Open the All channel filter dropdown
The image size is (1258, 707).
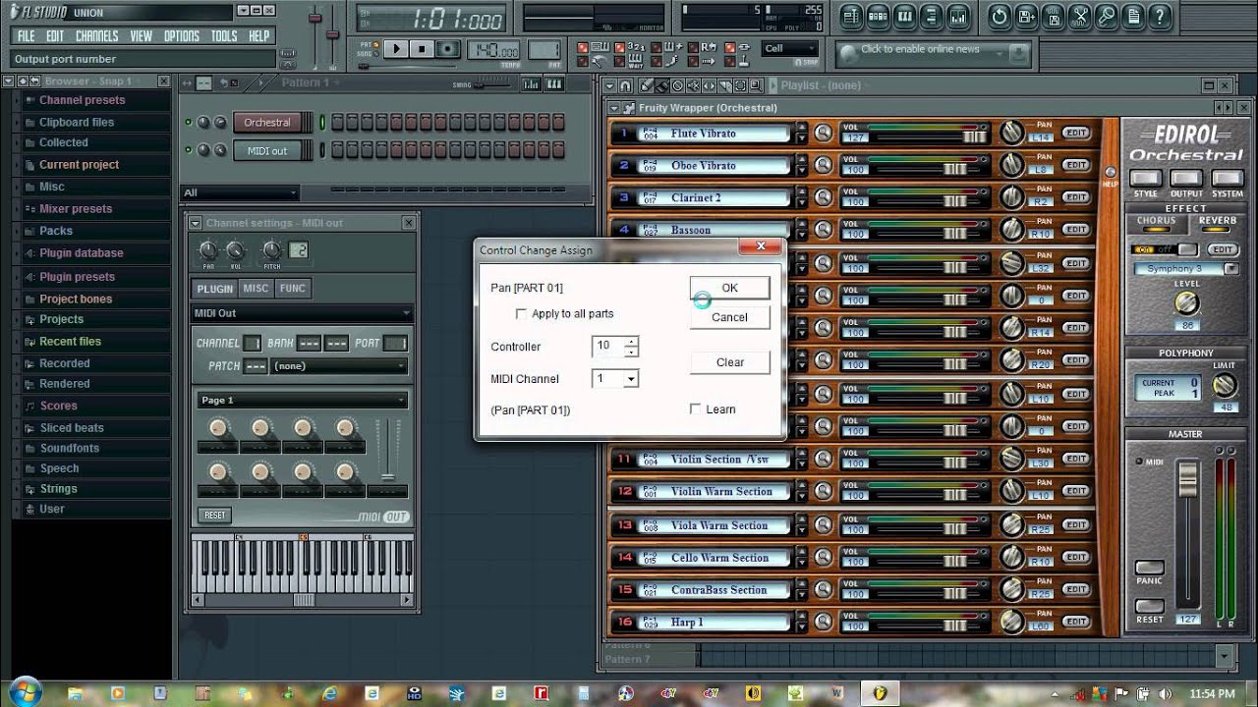pyautogui.click(x=240, y=192)
